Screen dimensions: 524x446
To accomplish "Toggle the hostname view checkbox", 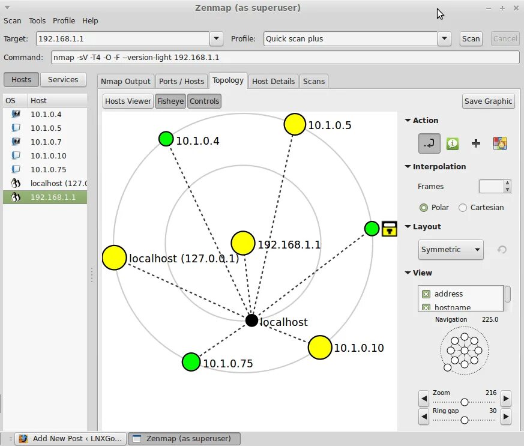I will click(426, 307).
